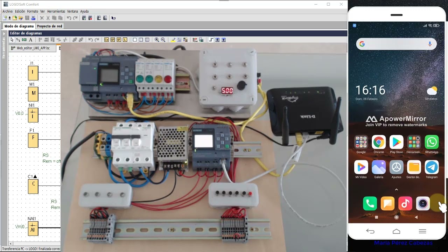Tap the phone camera app icon
The image size is (448, 252).
423,203
